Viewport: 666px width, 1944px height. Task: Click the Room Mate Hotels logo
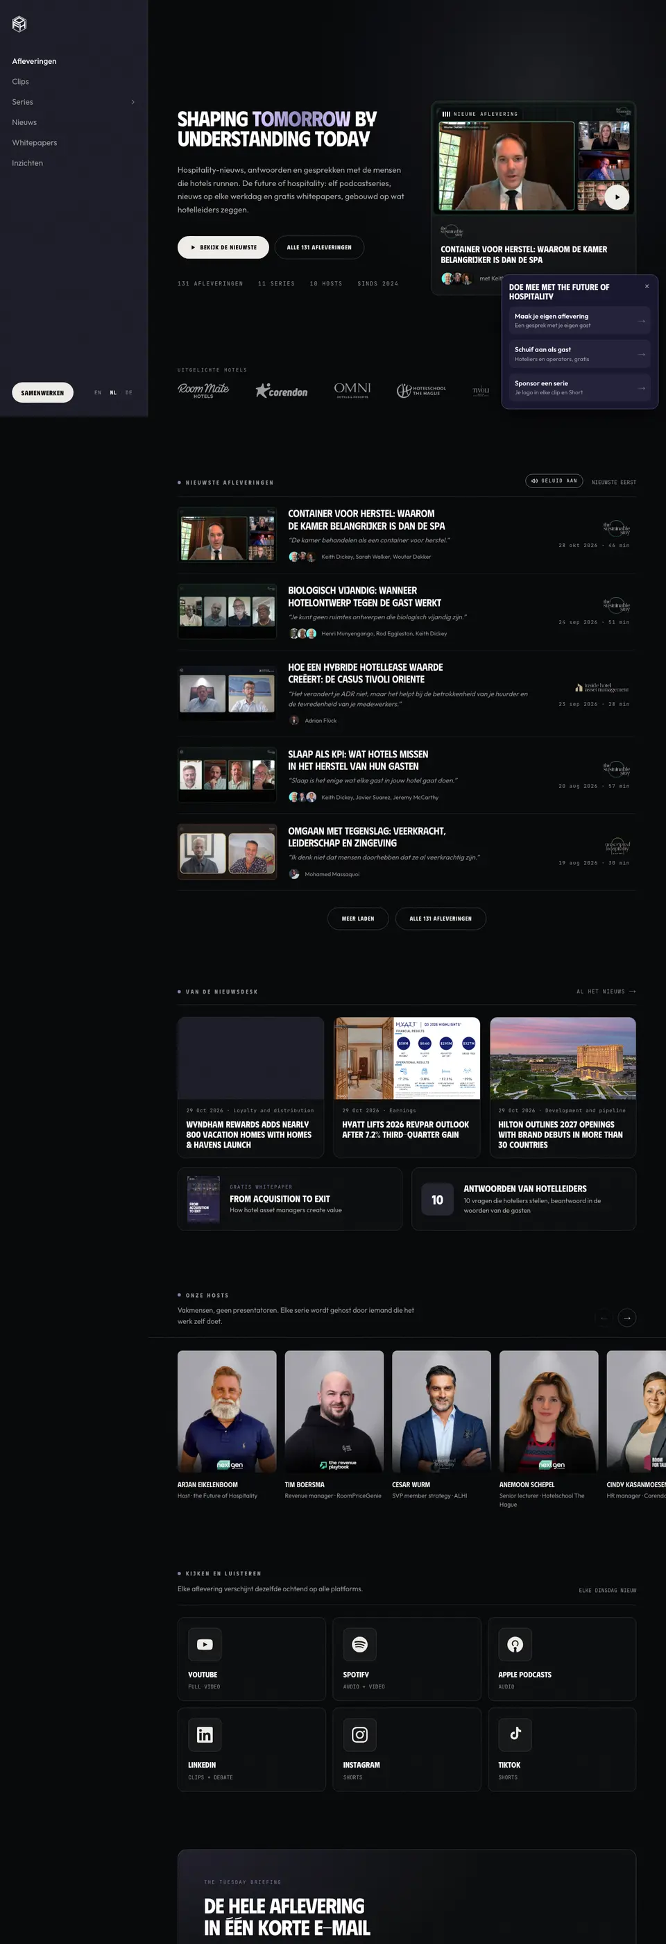(203, 390)
